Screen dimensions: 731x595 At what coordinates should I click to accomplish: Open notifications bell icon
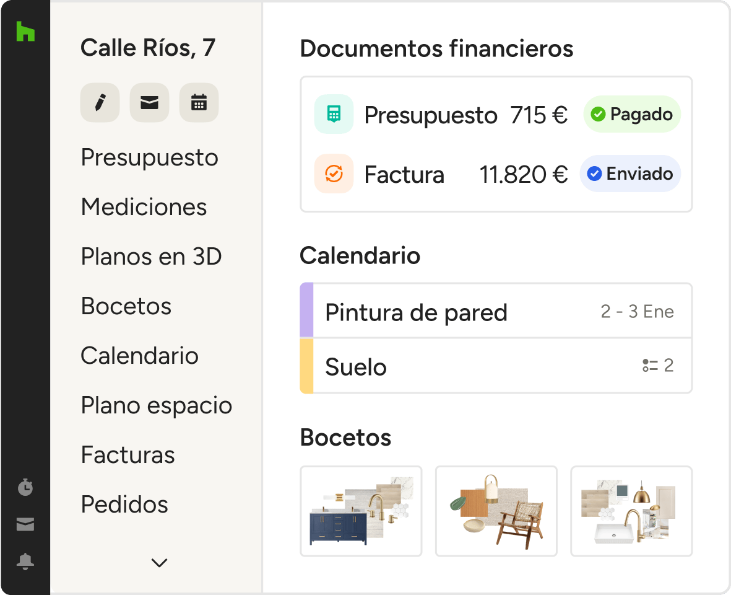[25, 562]
